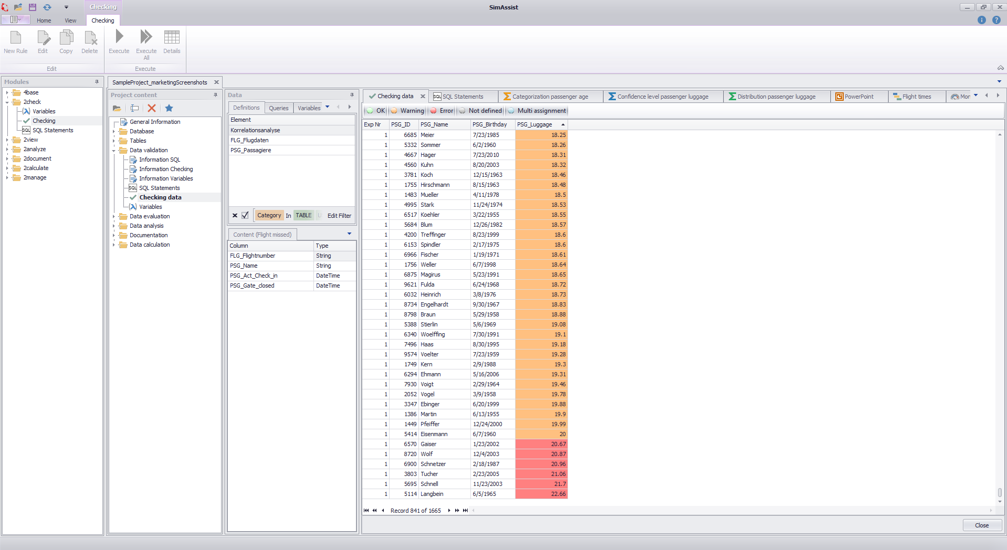Click the open project icon in title bar
The width and height of the screenshot is (1007, 550).
18,7
